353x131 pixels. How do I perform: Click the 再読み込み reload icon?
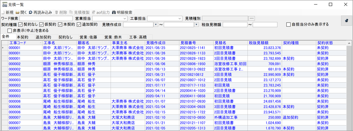pyautogui.click(x=30, y=12)
